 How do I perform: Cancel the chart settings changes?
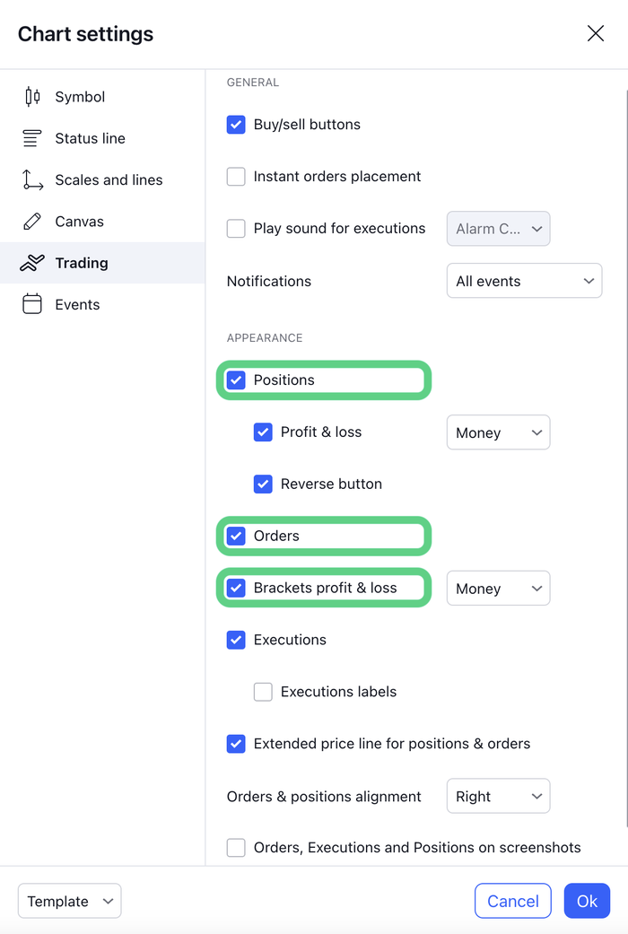tap(512, 901)
